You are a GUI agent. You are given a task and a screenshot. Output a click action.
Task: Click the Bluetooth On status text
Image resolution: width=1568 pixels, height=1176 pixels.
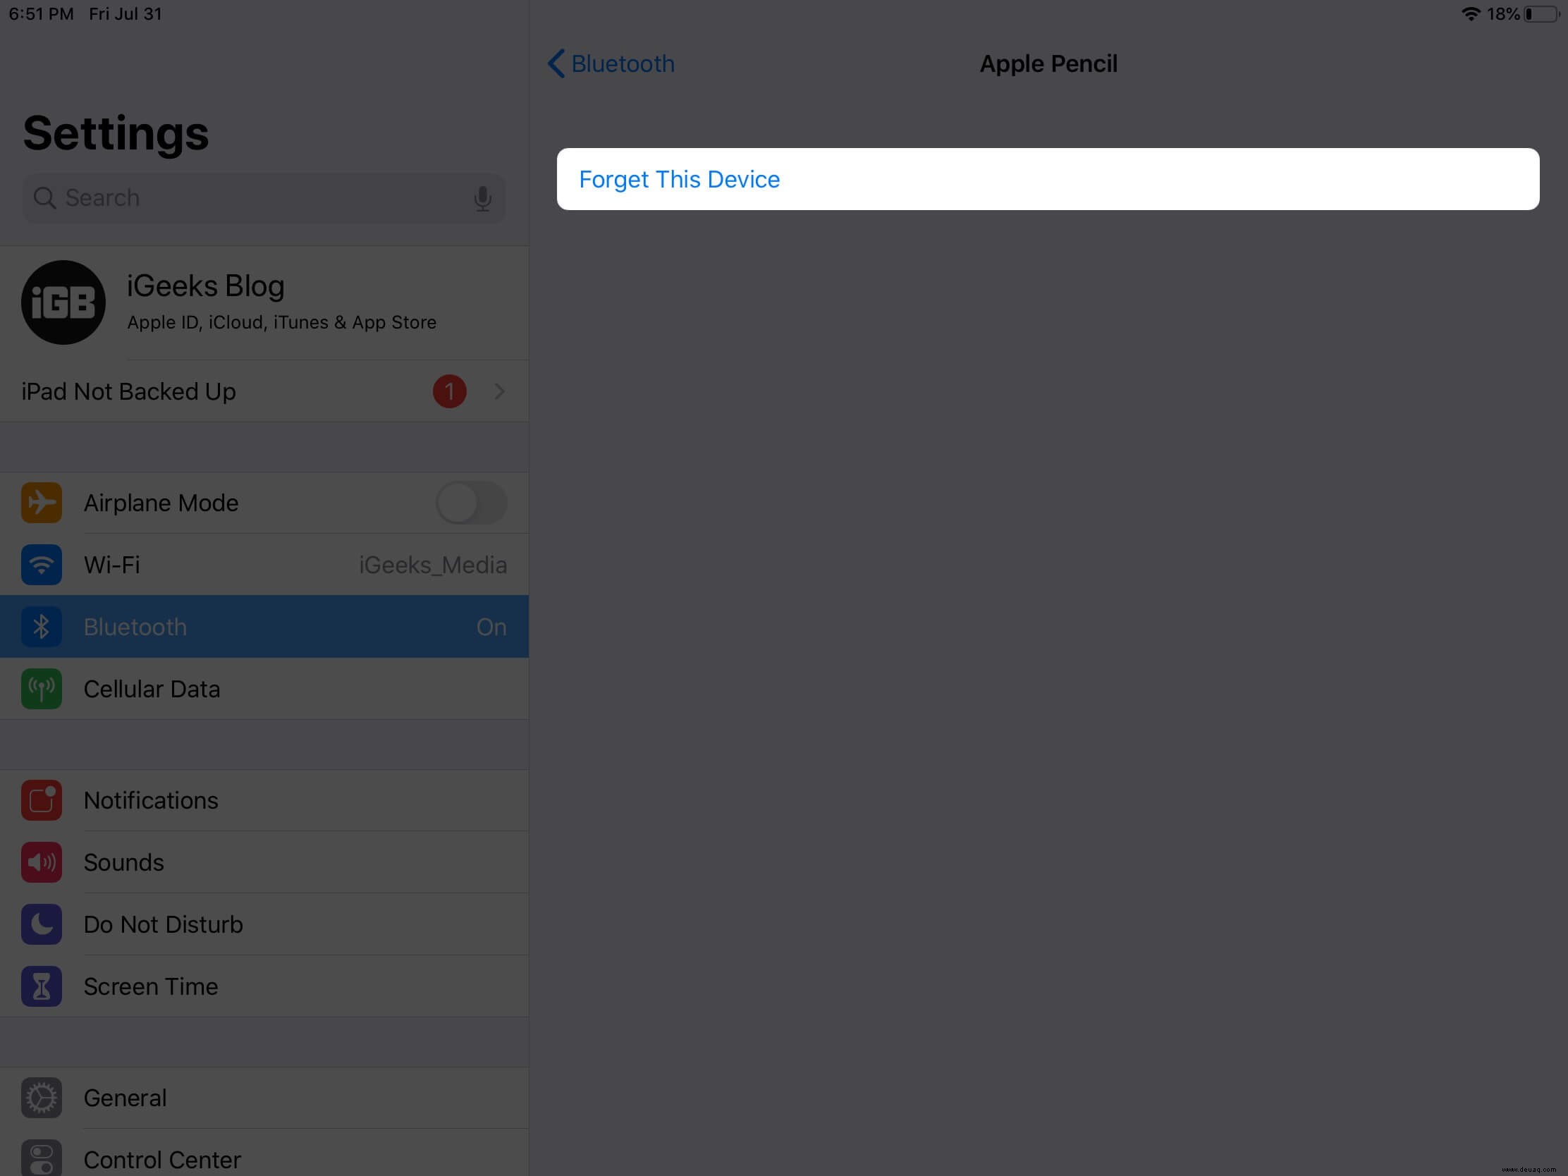tap(491, 627)
